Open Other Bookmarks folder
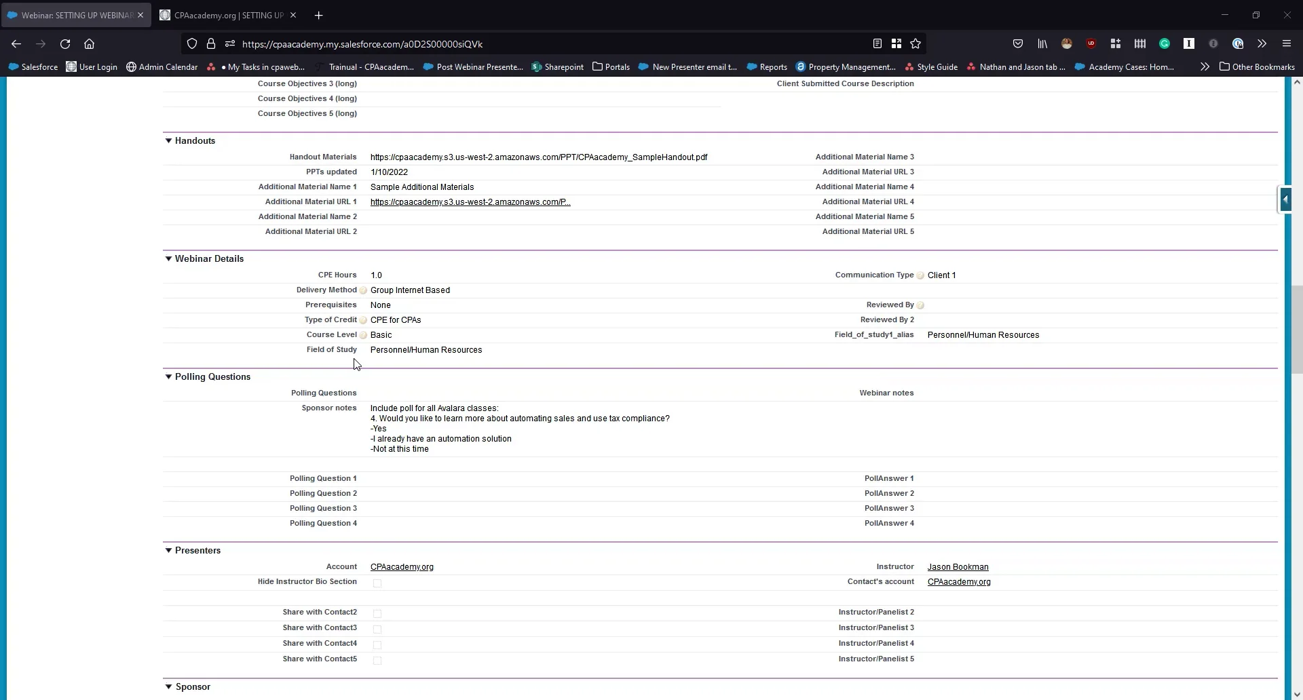 [x=1257, y=66]
